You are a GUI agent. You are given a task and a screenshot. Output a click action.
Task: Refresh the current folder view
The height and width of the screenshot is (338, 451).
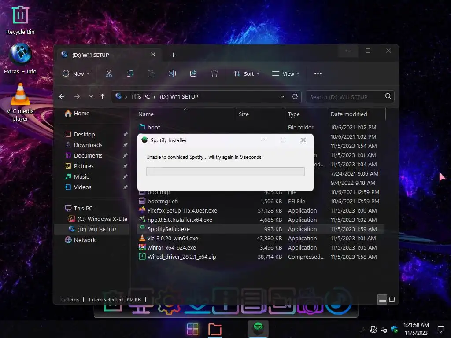[x=295, y=96]
